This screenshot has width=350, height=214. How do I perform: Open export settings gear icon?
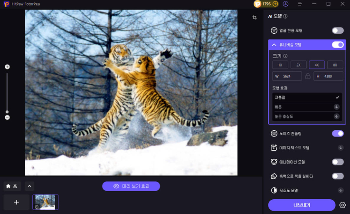[342, 205]
